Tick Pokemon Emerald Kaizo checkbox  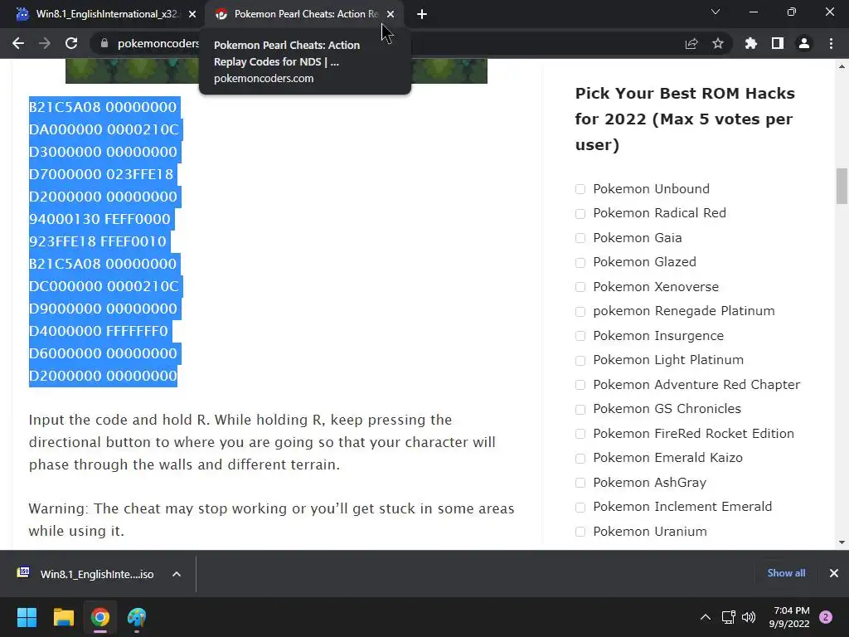(x=580, y=458)
